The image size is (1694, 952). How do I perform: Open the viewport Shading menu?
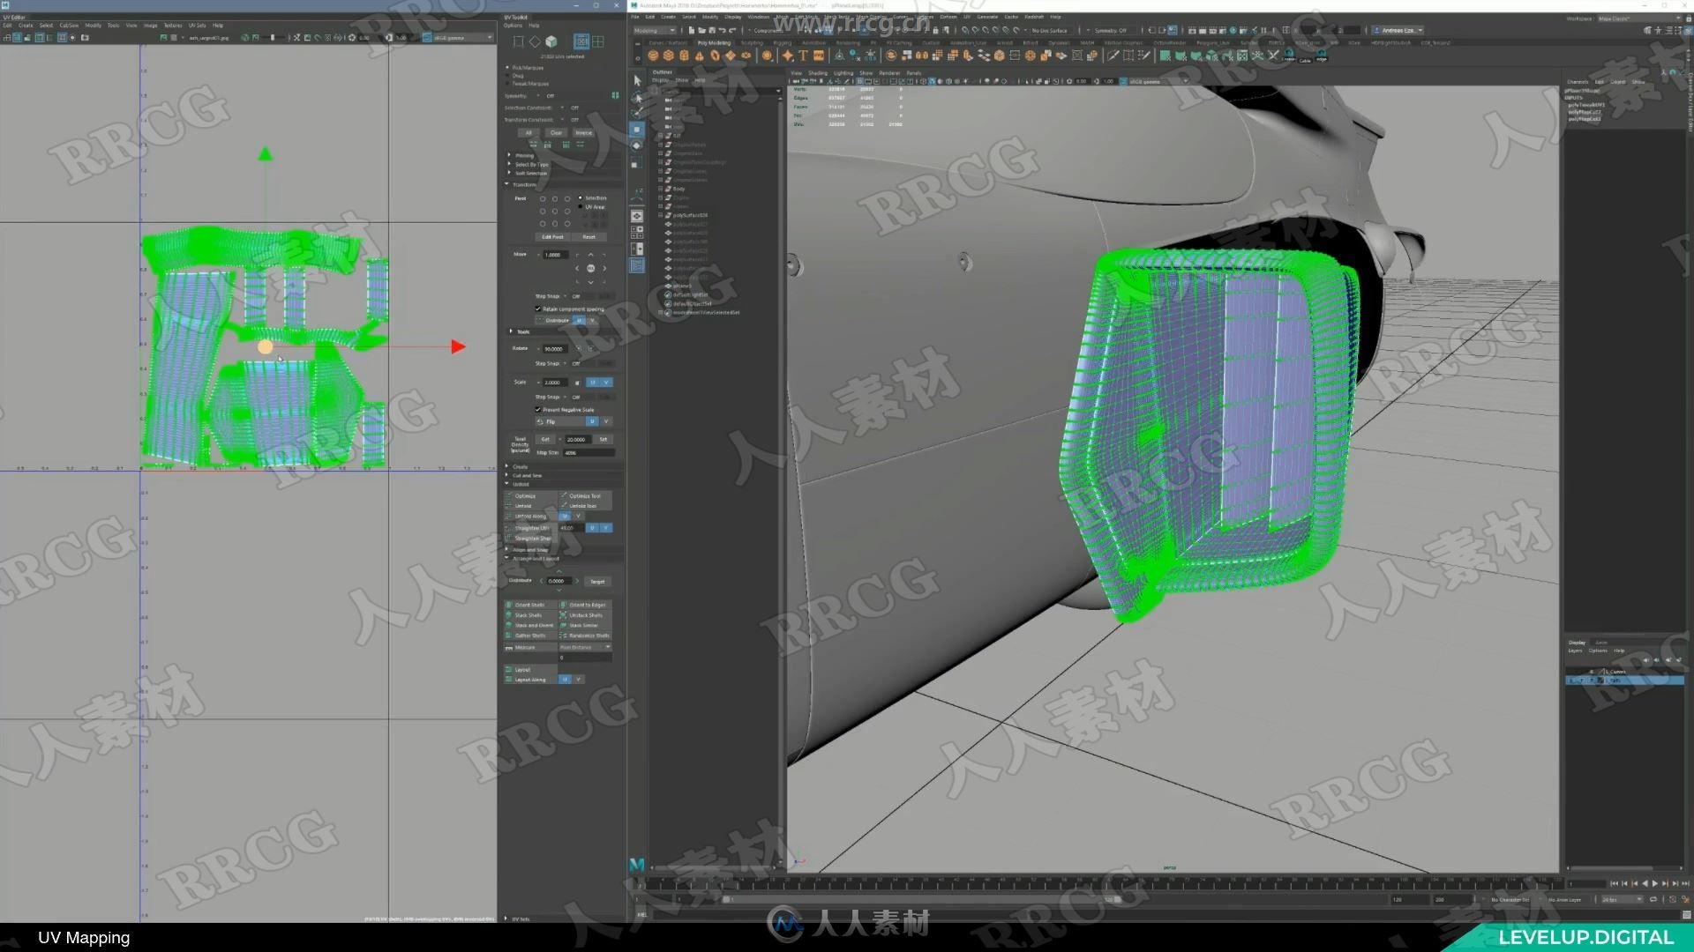(818, 73)
